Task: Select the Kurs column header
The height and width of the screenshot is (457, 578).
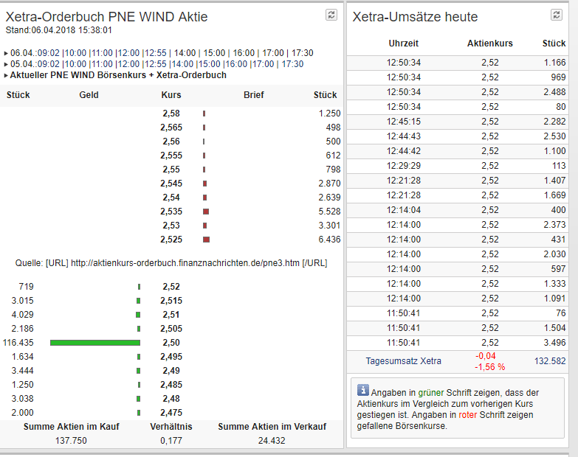Action: [x=171, y=95]
